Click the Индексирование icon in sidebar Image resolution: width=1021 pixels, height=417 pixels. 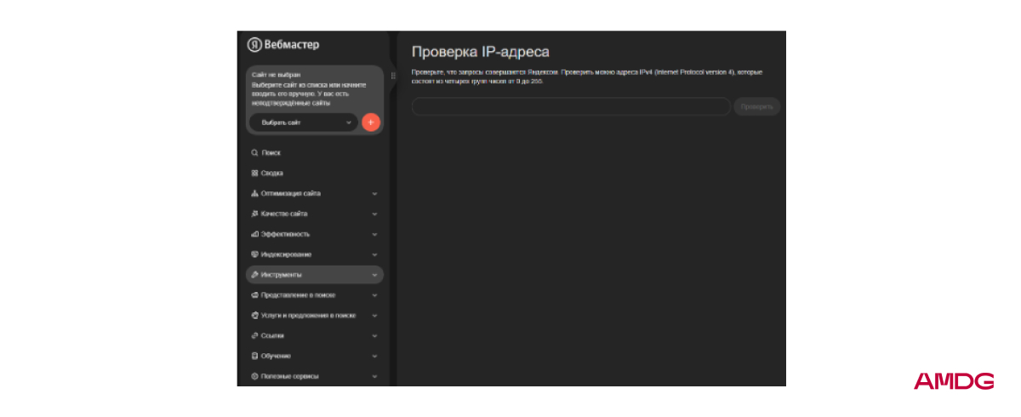(x=254, y=254)
